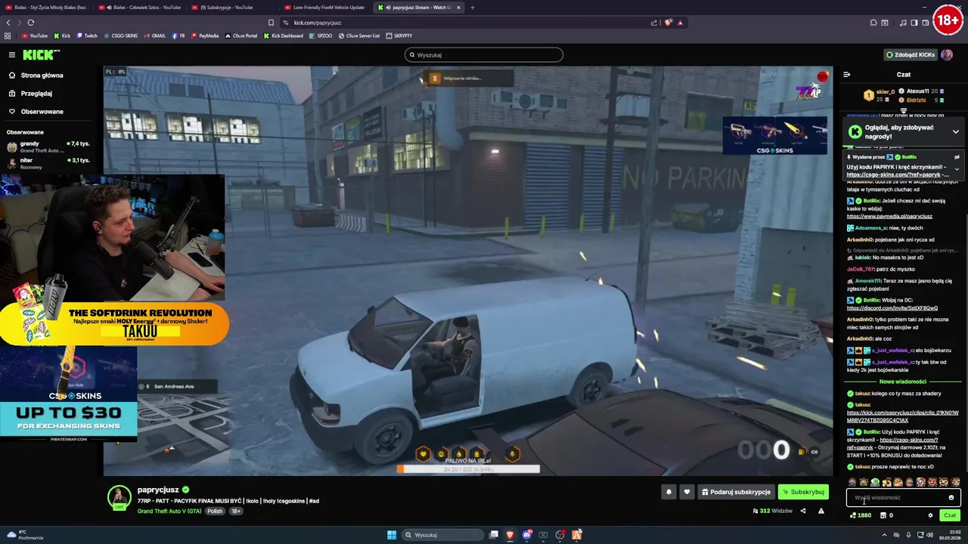
Task: Open the Kick hamburger menu
Action: [12, 54]
